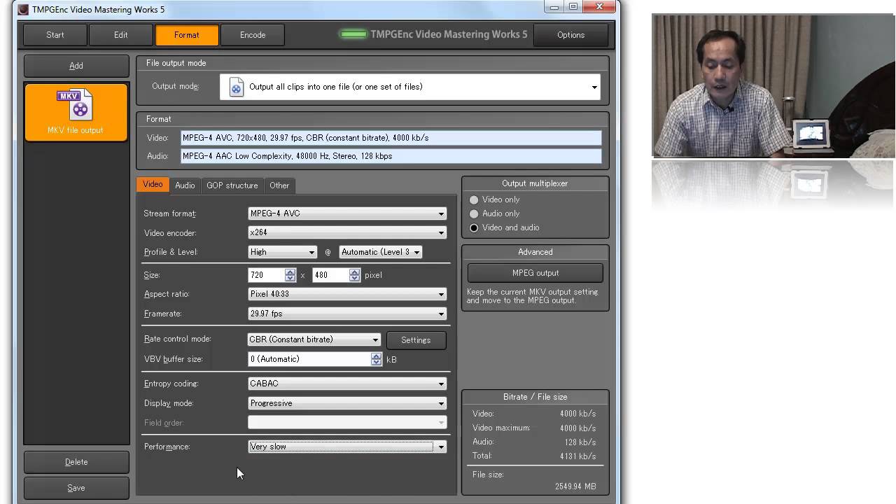Image resolution: width=896 pixels, height=504 pixels.
Task: Select the GOP structure tab
Action: pyautogui.click(x=232, y=185)
